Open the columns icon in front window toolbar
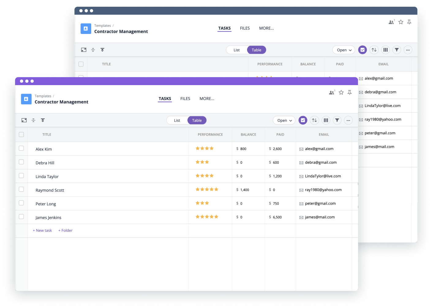The image size is (432, 308). click(x=326, y=120)
